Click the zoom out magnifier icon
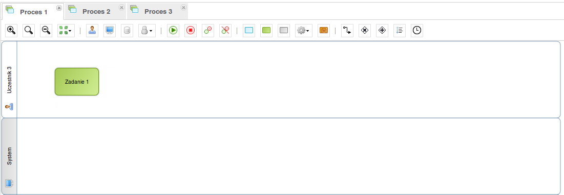 click(46, 31)
